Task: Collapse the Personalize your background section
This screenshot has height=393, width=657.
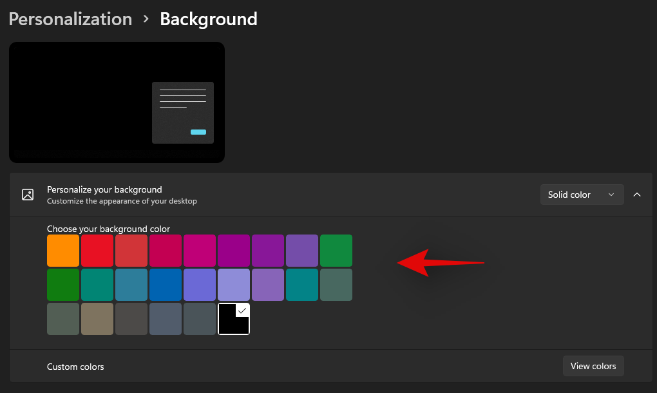Action: tap(637, 194)
